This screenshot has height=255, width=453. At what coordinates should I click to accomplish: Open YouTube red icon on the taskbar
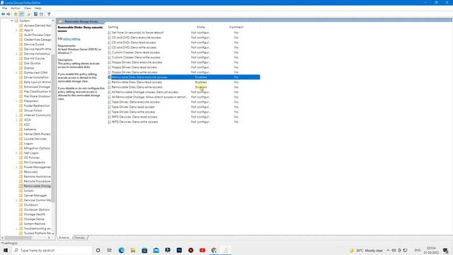click(202, 250)
